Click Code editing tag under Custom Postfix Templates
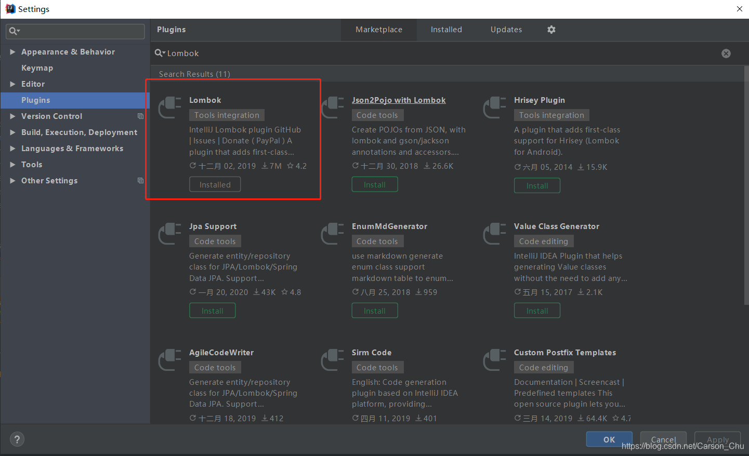Viewport: 749px width, 456px height. coord(544,368)
